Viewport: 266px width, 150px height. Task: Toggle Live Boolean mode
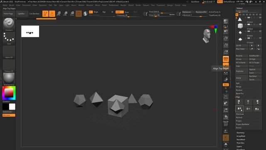click(34, 14)
